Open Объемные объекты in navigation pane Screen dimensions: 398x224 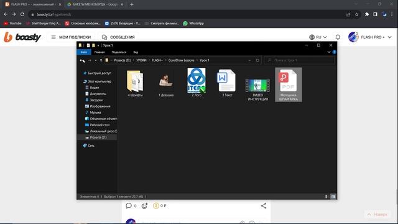pyautogui.click(x=101, y=119)
